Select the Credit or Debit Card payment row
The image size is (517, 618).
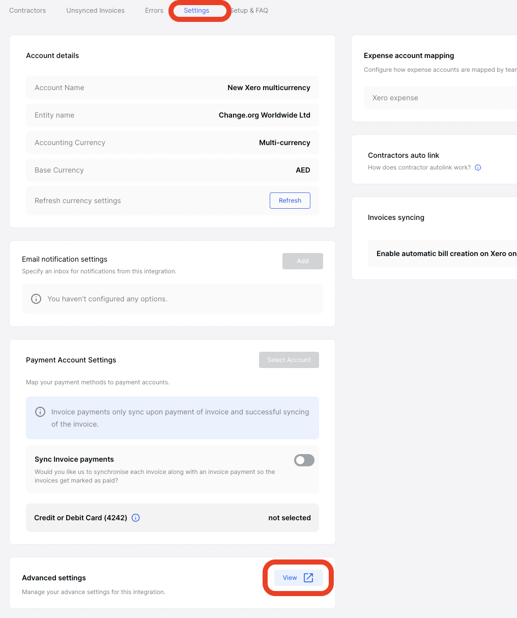coord(173,517)
